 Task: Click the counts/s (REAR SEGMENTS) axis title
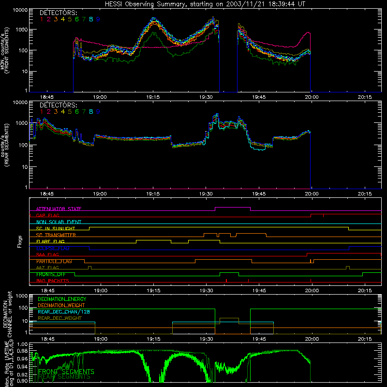tap(5, 145)
